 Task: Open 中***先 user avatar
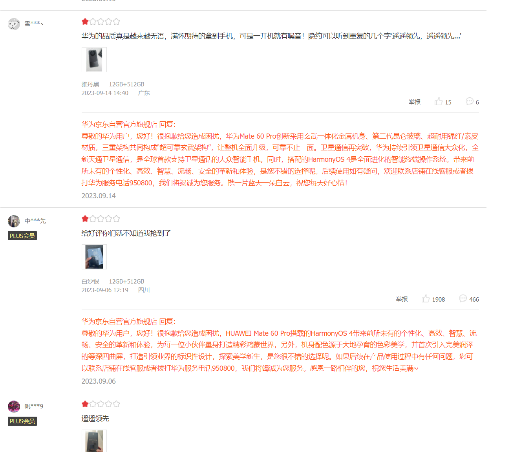14,221
